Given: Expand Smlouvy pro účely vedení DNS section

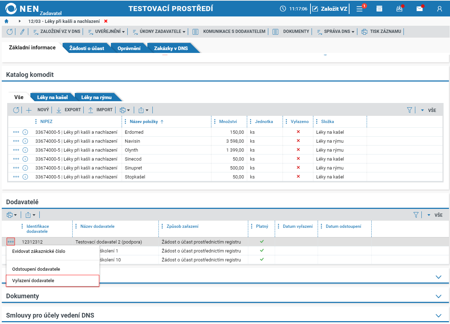Looking at the screenshot, I should pyautogui.click(x=439, y=315).
